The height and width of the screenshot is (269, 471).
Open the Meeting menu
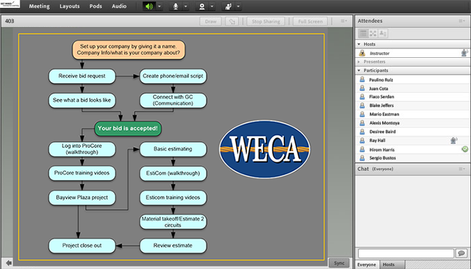click(x=39, y=6)
